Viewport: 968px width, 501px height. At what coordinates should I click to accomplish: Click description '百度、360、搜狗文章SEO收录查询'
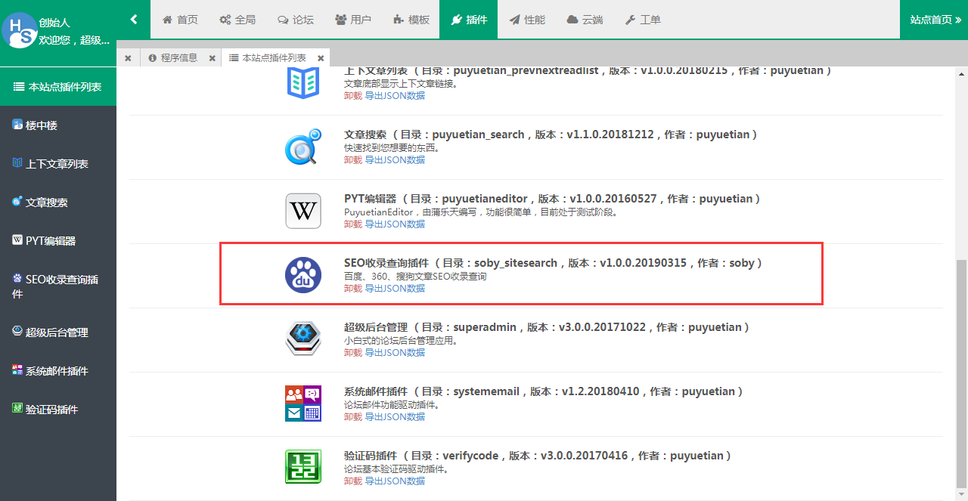pos(415,277)
